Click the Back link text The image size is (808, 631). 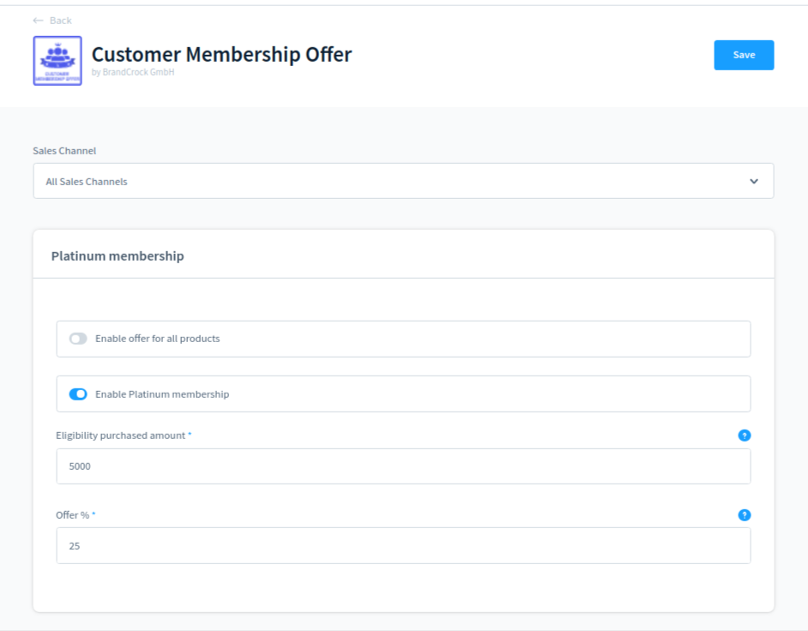(x=60, y=21)
